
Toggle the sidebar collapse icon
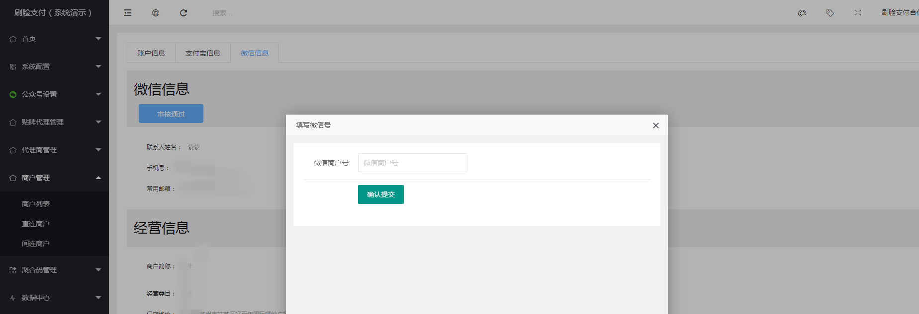point(128,13)
